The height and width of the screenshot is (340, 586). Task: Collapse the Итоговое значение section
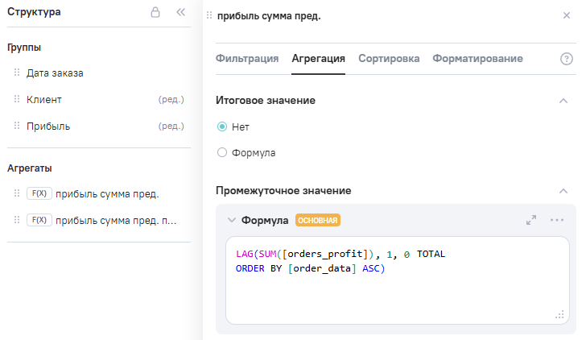(x=563, y=101)
